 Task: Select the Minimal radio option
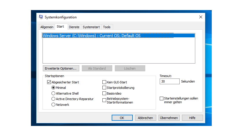tap(53, 88)
